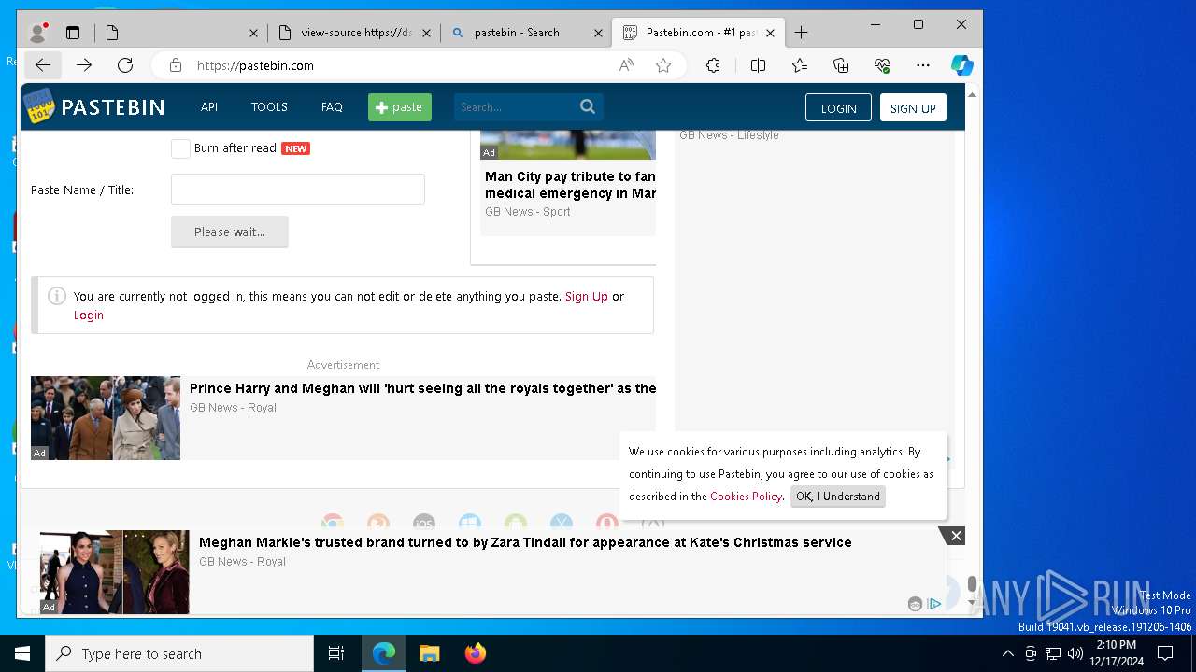Screen dimensions: 1196x672
Task: Click Windows taskbar search box
Action: pos(179,653)
